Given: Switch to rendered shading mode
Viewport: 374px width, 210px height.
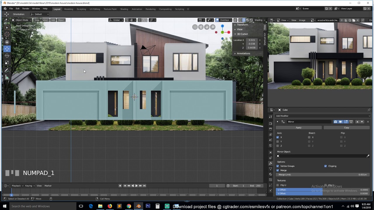Looking at the screenshot, I should tap(251, 20).
